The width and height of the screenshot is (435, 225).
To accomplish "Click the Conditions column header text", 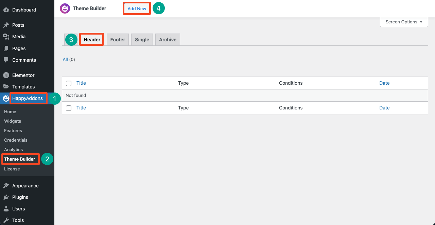I will click(x=291, y=83).
